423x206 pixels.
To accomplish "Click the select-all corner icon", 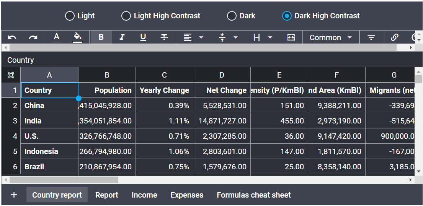I will [x=11, y=75].
